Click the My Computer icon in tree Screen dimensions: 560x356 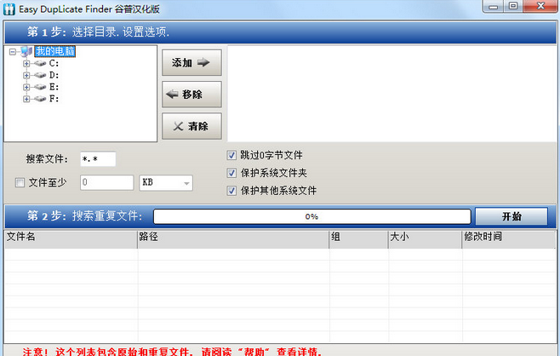26,51
